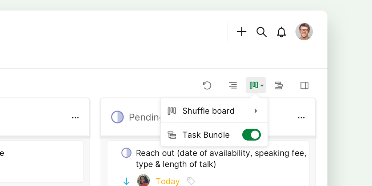The image size is (372, 186).
Task: Click the plus add-new icon
Action: 242,32
